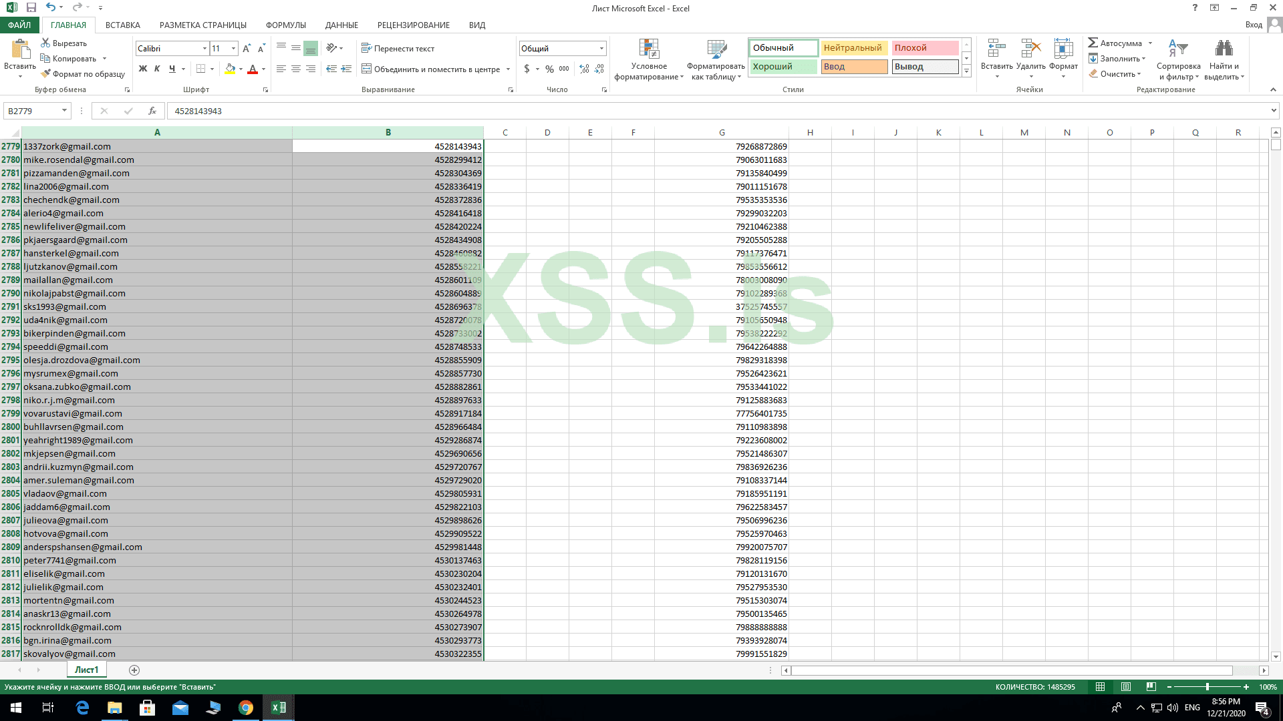Open the number format Общий dropdown
The image size is (1283, 721).
601,49
